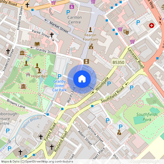Select the church cross on Packe Street
The image size is (164, 164).
coord(52,35)
